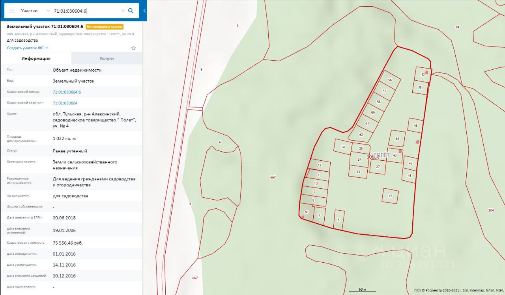Click parcel 61 on the map
The image size is (505, 295).
(x=367, y=123)
